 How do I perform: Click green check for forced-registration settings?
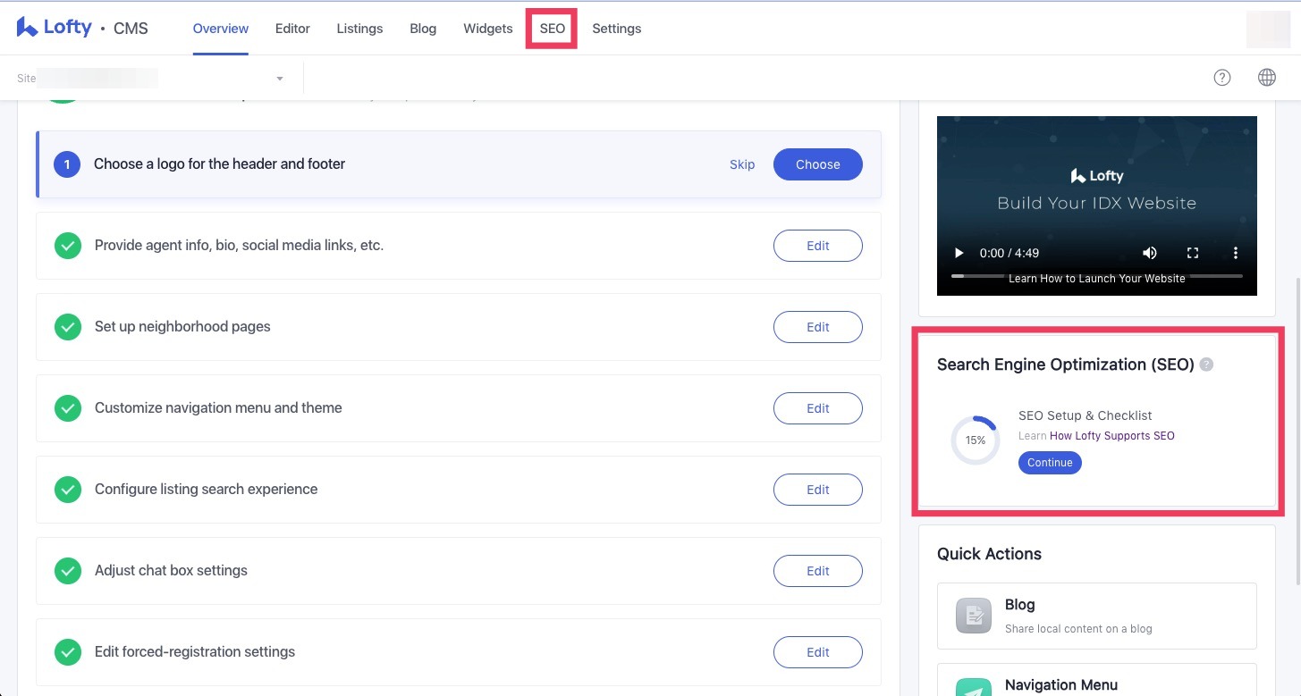[68, 652]
